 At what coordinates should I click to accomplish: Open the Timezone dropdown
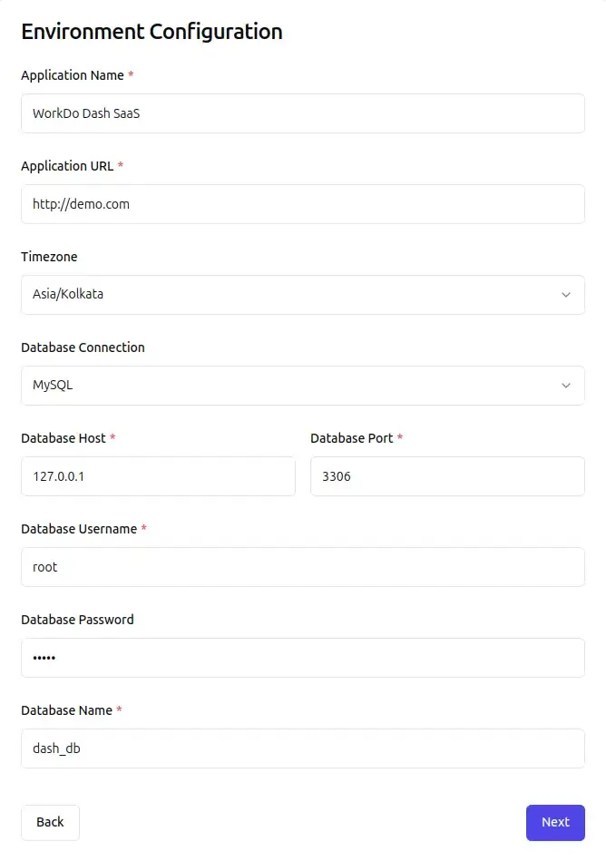[x=303, y=295]
